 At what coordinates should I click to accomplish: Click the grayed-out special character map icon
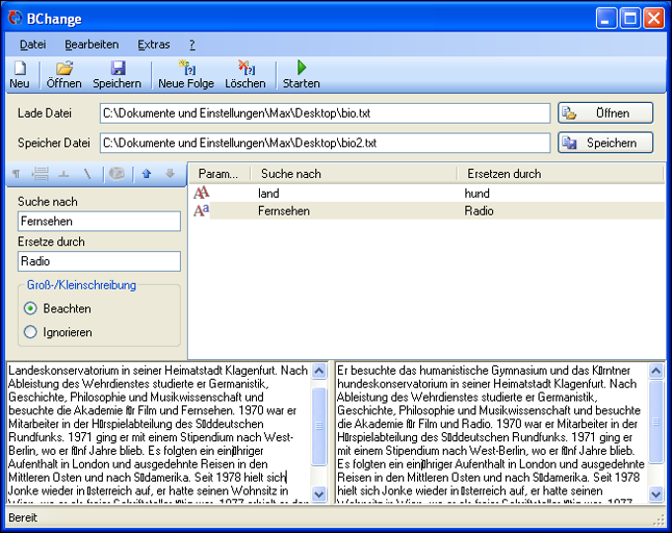[117, 174]
